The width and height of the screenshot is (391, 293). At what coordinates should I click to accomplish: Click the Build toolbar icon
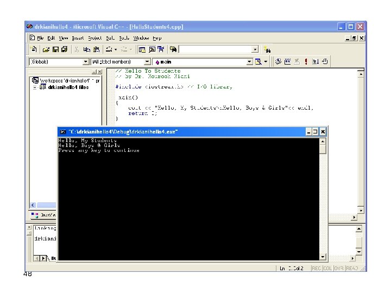(287, 61)
